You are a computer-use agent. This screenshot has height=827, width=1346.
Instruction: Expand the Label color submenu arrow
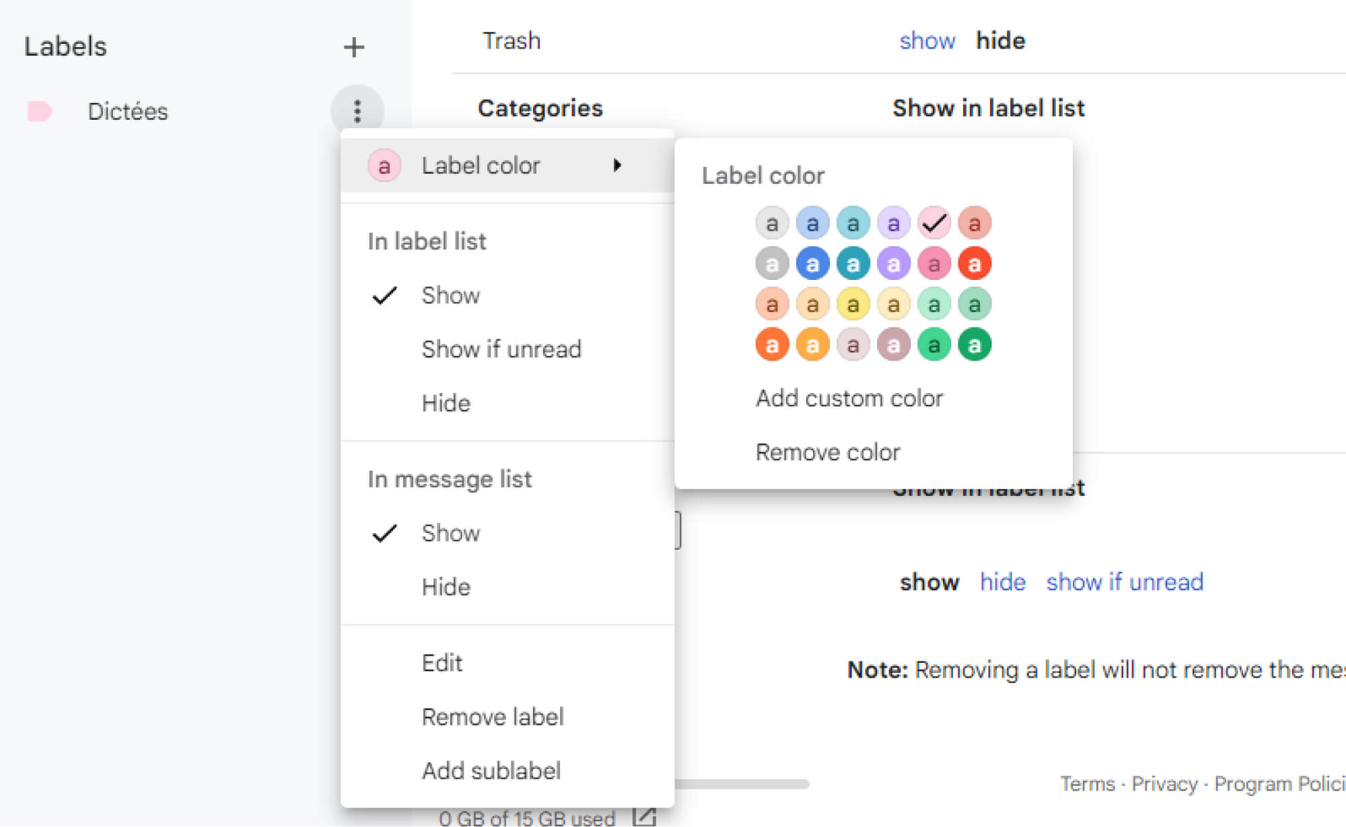pos(617,166)
